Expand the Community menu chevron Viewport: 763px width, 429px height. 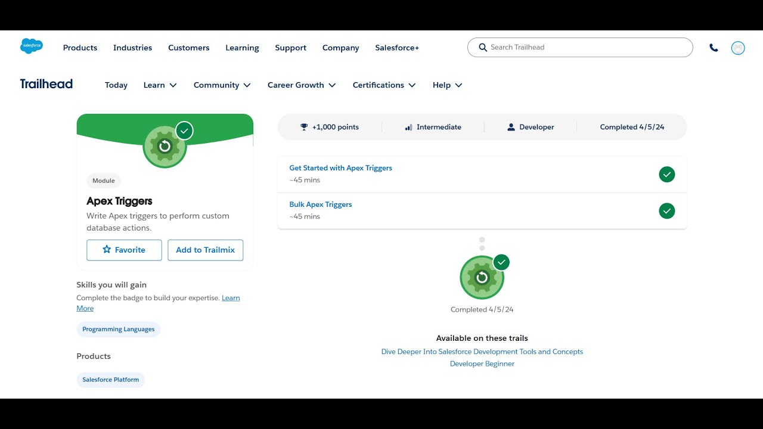click(x=247, y=85)
